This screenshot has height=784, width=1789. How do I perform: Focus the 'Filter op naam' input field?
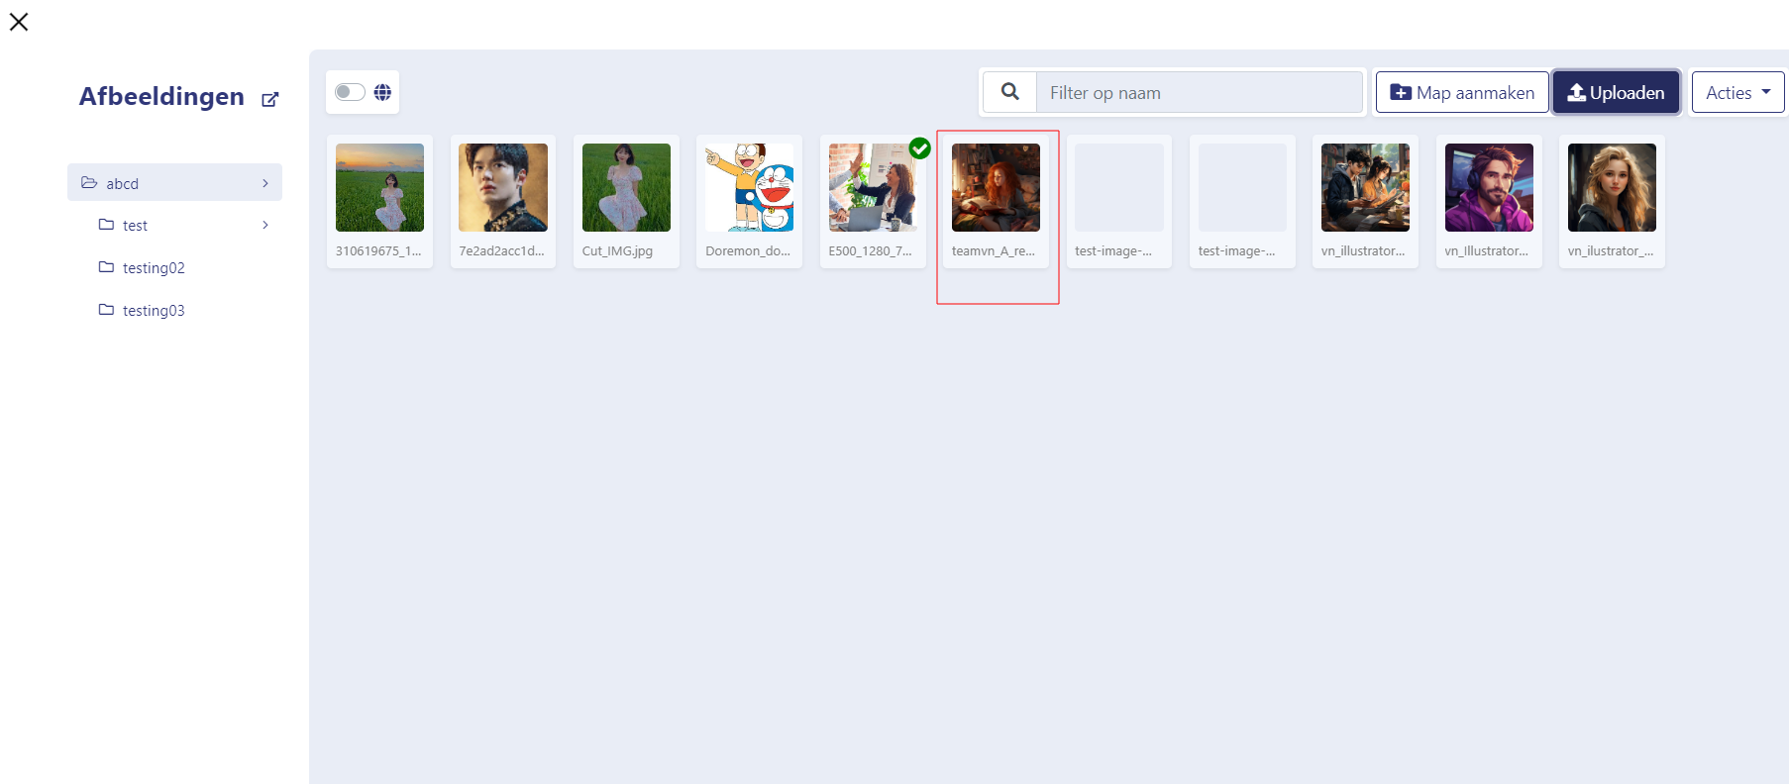[x=1199, y=92]
